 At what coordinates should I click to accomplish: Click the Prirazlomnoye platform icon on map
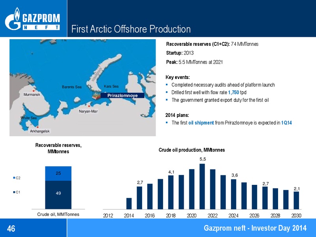(96, 96)
